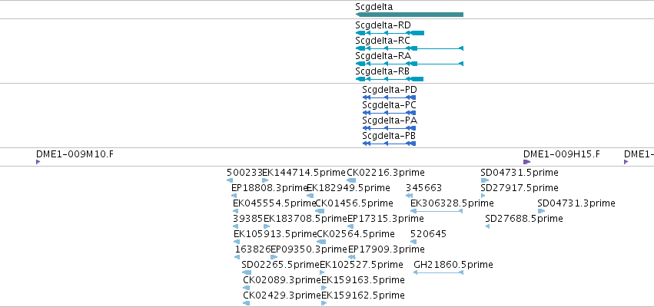Viewport: 654px width, 307px height.
Task: Select the 345663 double arrow glyph
Action: tap(409, 196)
